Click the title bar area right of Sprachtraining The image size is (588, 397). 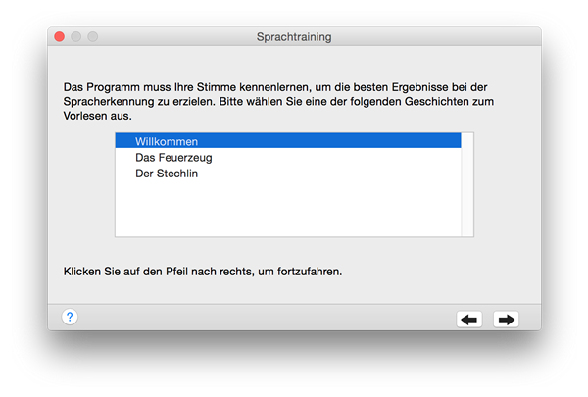pos(435,37)
